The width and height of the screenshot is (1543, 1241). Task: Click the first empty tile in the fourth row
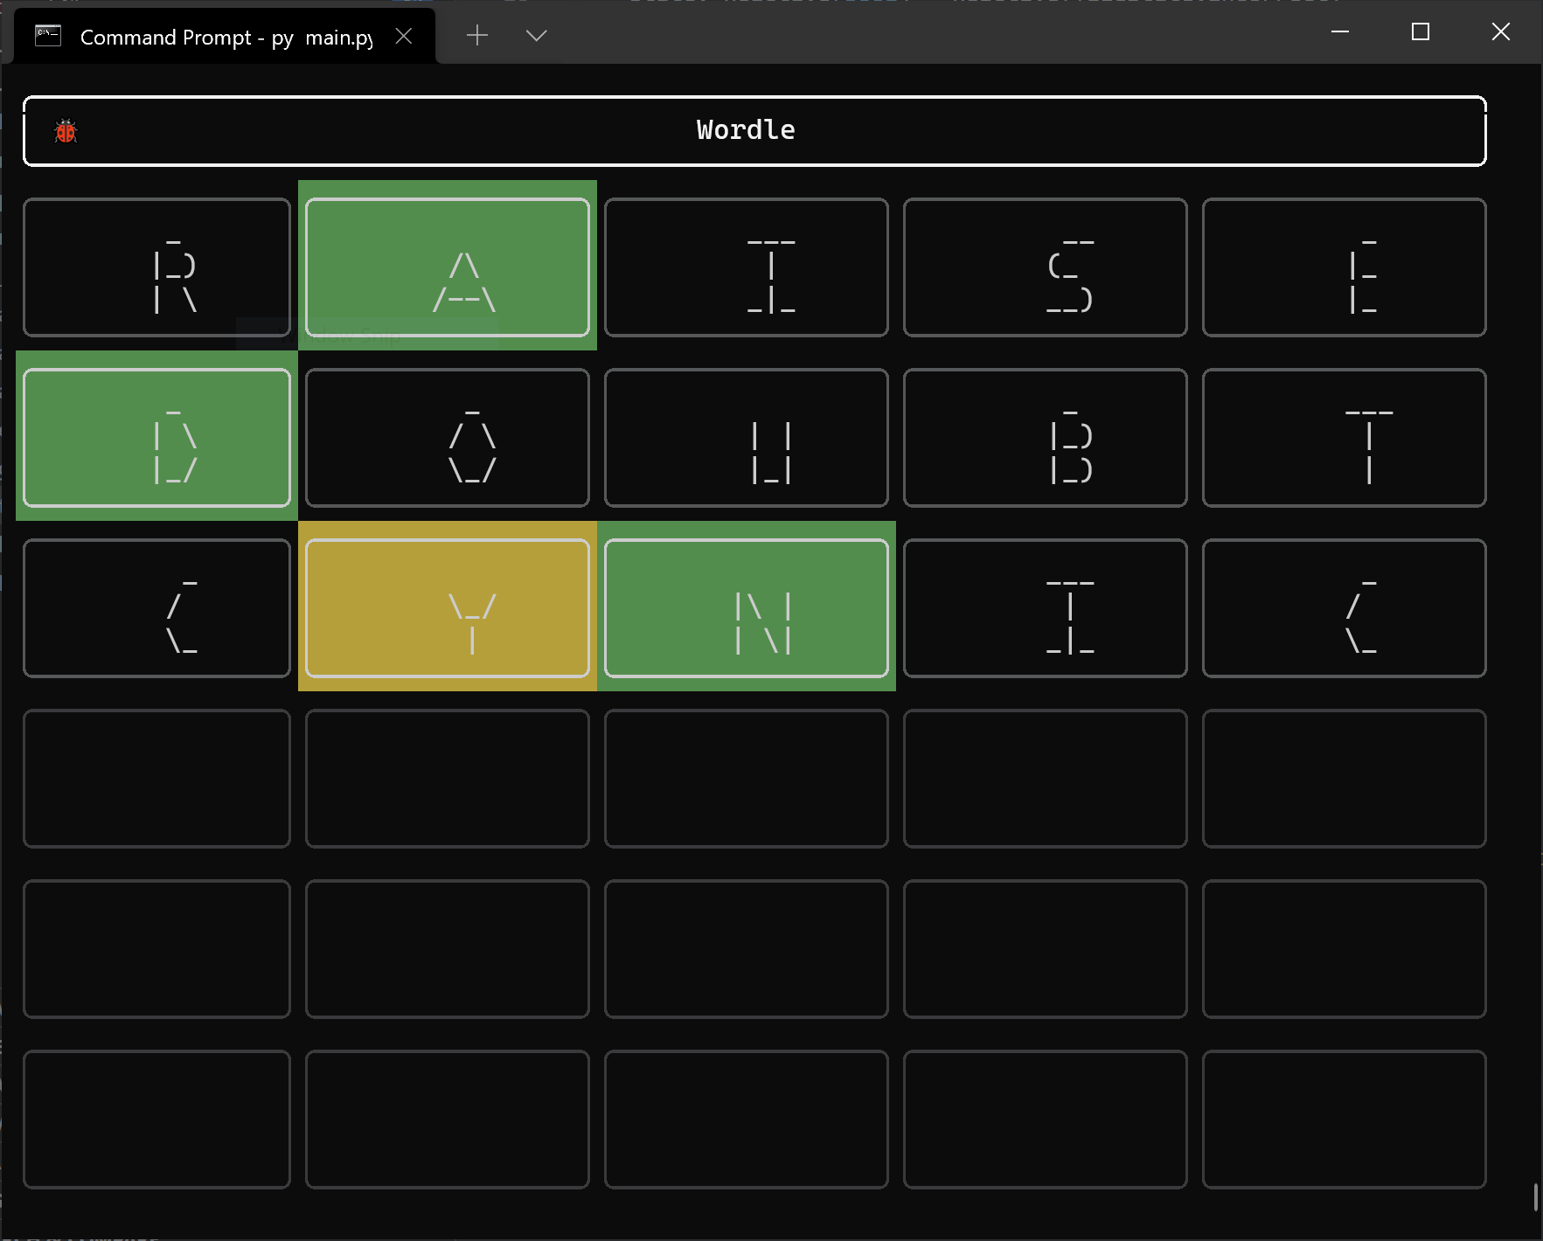156,778
